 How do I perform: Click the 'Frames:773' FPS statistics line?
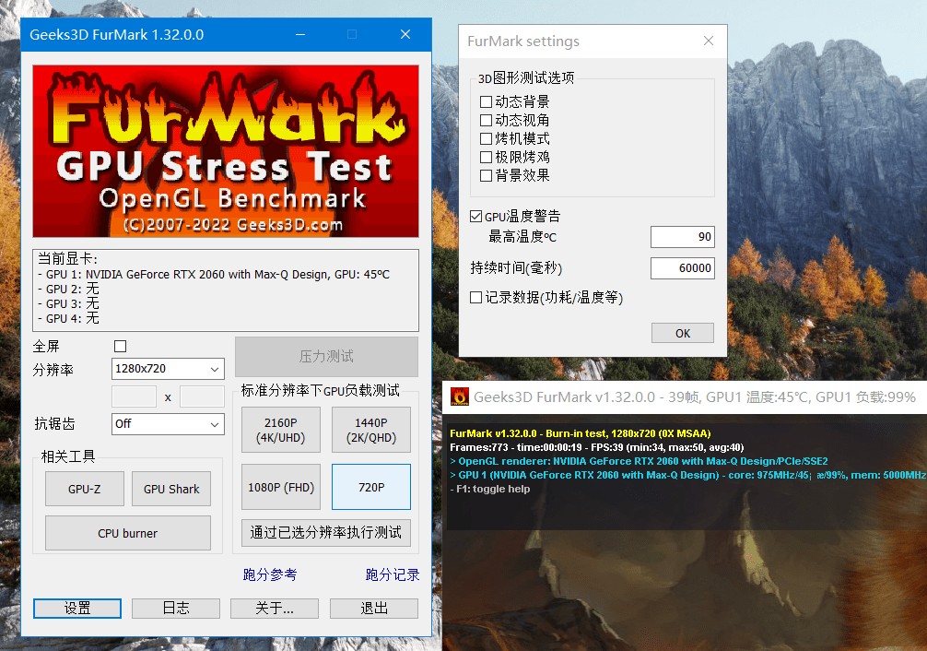click(596, 447)
